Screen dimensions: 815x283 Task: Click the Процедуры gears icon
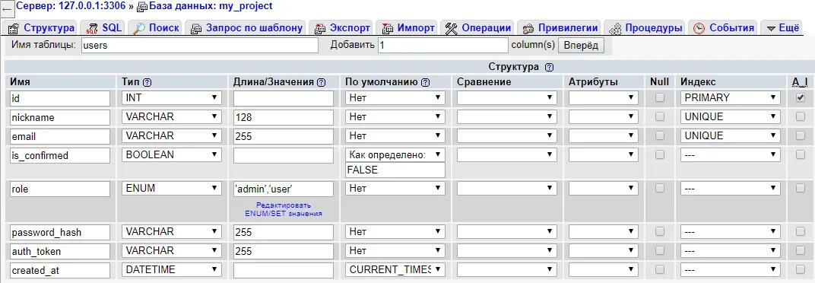coord(615,29)
